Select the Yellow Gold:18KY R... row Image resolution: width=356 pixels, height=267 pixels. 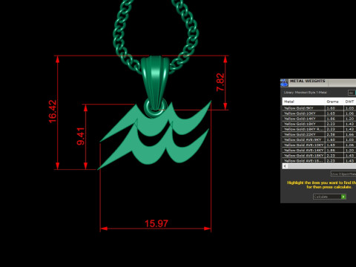(319, 129)
